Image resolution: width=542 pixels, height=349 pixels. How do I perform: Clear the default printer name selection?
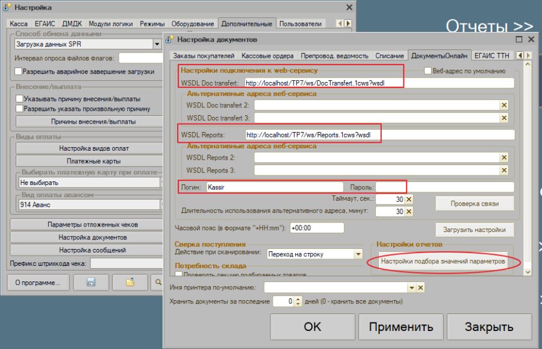click(x=420, y=288)
